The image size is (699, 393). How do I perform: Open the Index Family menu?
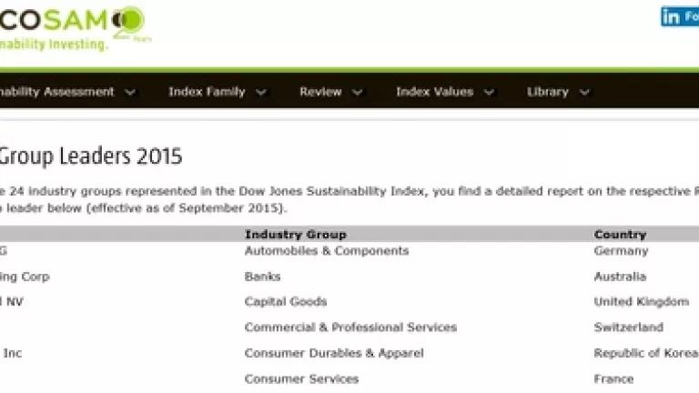coord(207,92)
